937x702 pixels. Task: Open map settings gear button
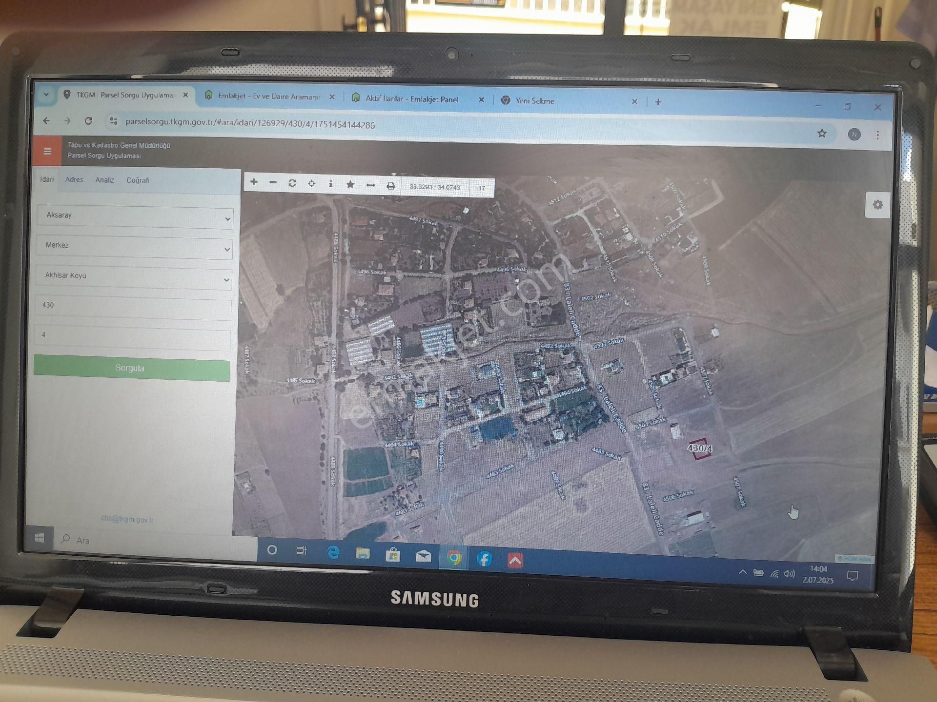click(x=877, y=205)
